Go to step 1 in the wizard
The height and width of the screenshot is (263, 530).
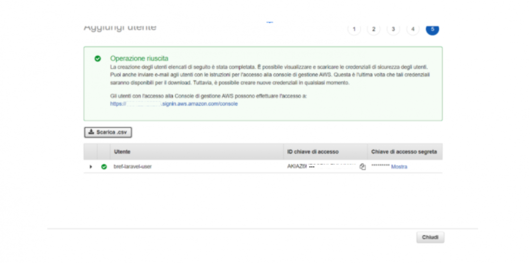click(x=354, y=29)
